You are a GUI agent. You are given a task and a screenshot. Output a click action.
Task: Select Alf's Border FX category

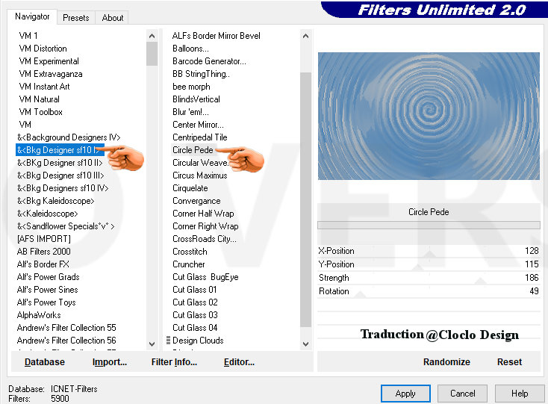coord(43,264)
